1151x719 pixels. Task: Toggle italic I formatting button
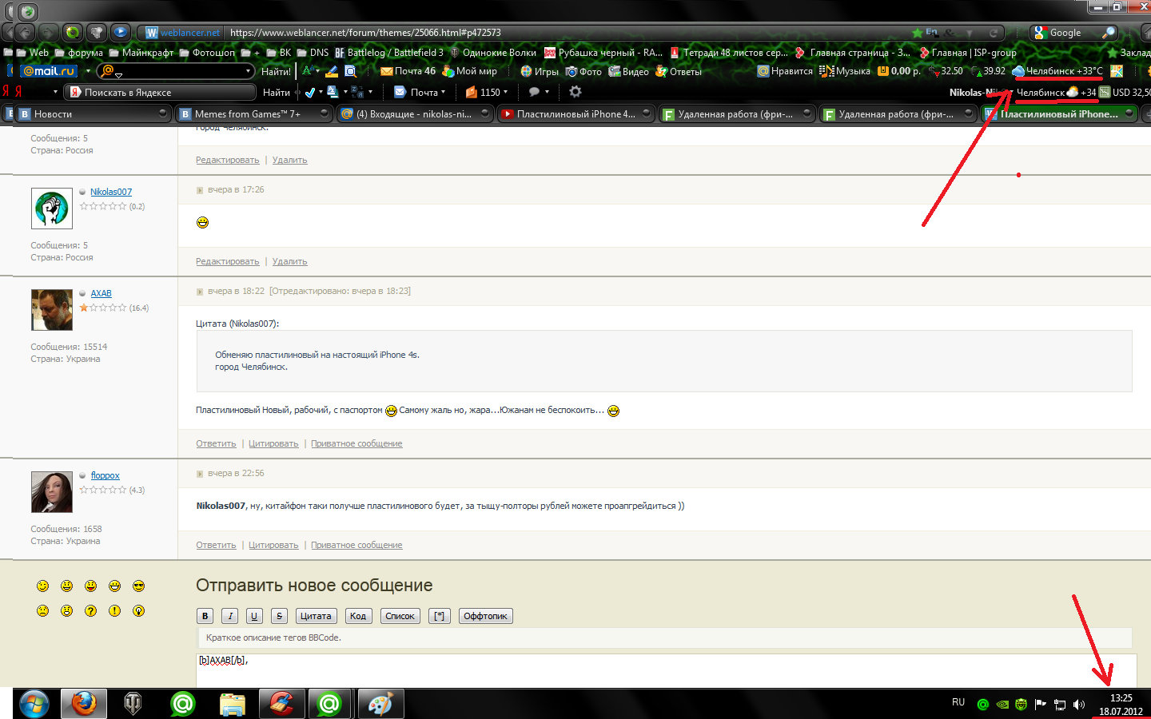pos(230,616)
